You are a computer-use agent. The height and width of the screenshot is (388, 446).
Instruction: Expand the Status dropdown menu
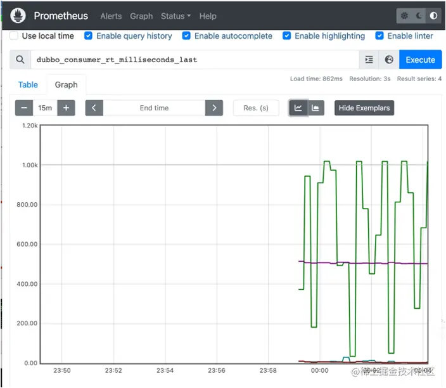[175, 16]
